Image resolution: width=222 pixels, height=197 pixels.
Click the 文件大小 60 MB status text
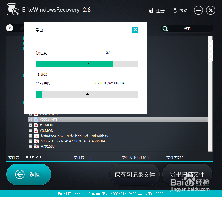pos(135,157)
